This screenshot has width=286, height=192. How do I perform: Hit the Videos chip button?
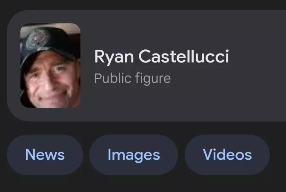(x=227, y=155)
